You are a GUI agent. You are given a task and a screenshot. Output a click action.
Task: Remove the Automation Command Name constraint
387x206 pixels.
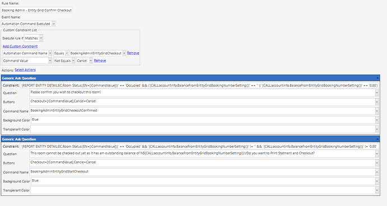[x=133, y=53]
